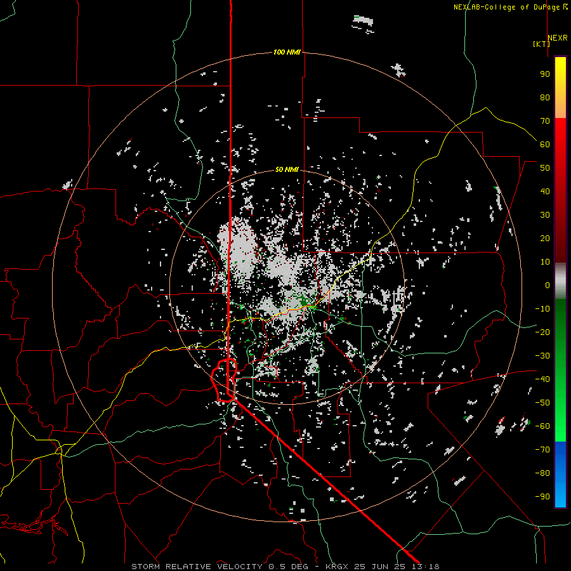This screenshot has width=571, height=571.
Task: Click the 30 value on velocity scale
Action: coord(545,215)
